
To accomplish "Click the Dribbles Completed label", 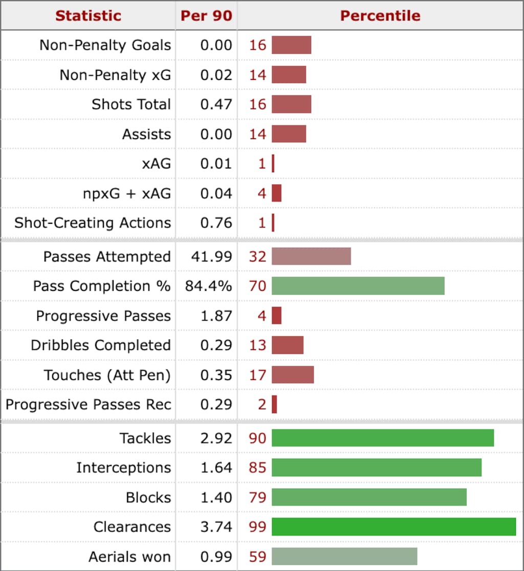I will 101,345.
